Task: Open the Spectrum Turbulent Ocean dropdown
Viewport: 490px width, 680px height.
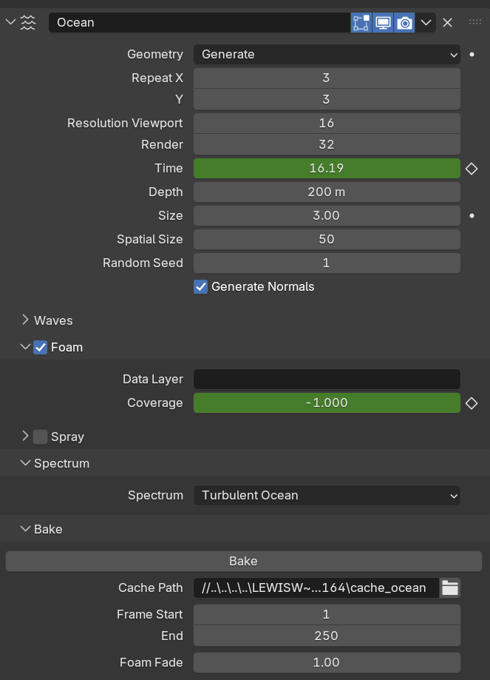Action: [327, 496]
